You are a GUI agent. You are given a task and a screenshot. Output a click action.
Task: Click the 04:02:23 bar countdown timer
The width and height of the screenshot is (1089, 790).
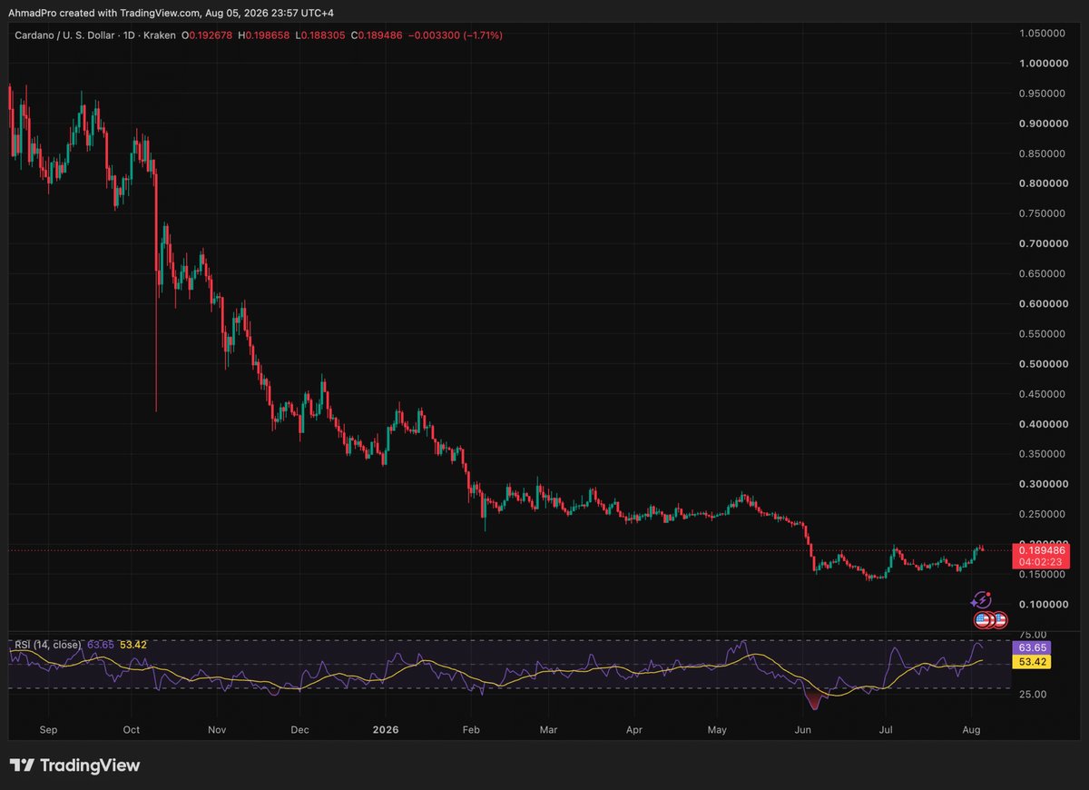coord(1040,561)
